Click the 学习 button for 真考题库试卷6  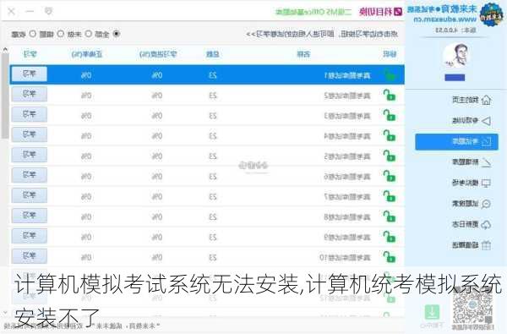[30, 175]
